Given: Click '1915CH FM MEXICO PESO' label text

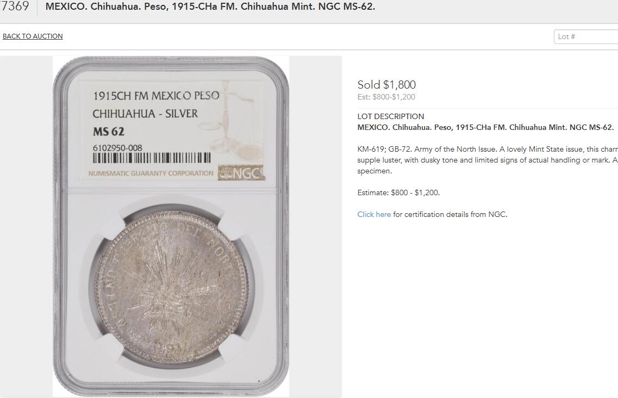Looking at the screenshot, I should [156, 96].
